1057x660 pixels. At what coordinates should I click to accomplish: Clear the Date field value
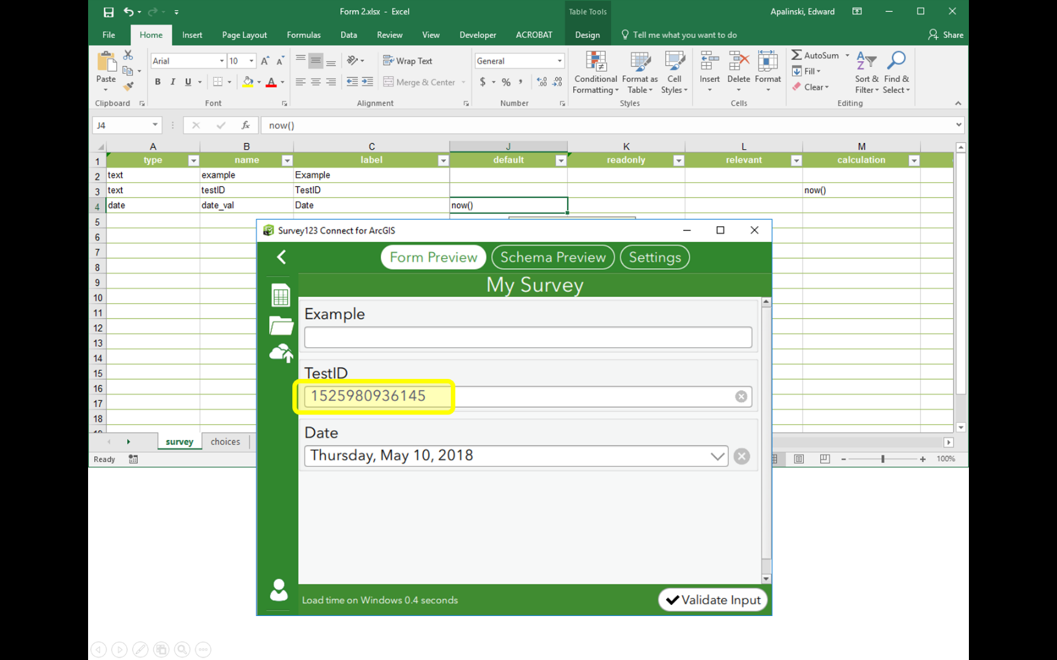(x=741, y=457)
